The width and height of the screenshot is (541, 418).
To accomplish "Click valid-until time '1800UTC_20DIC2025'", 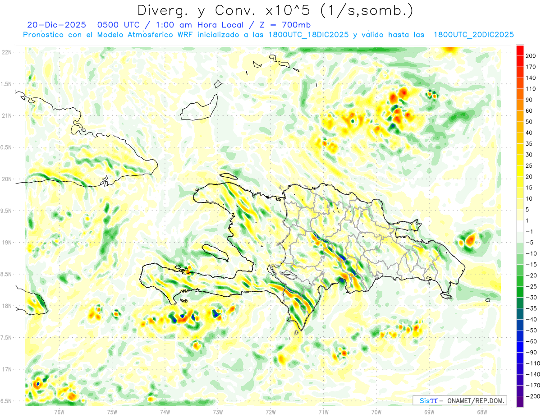I will click(x=473, y=35).
